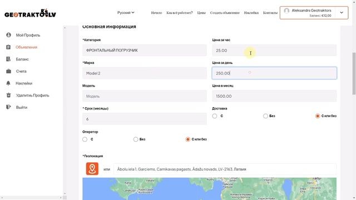Click the empty Модель input field
356x200 pixels.
145,96
